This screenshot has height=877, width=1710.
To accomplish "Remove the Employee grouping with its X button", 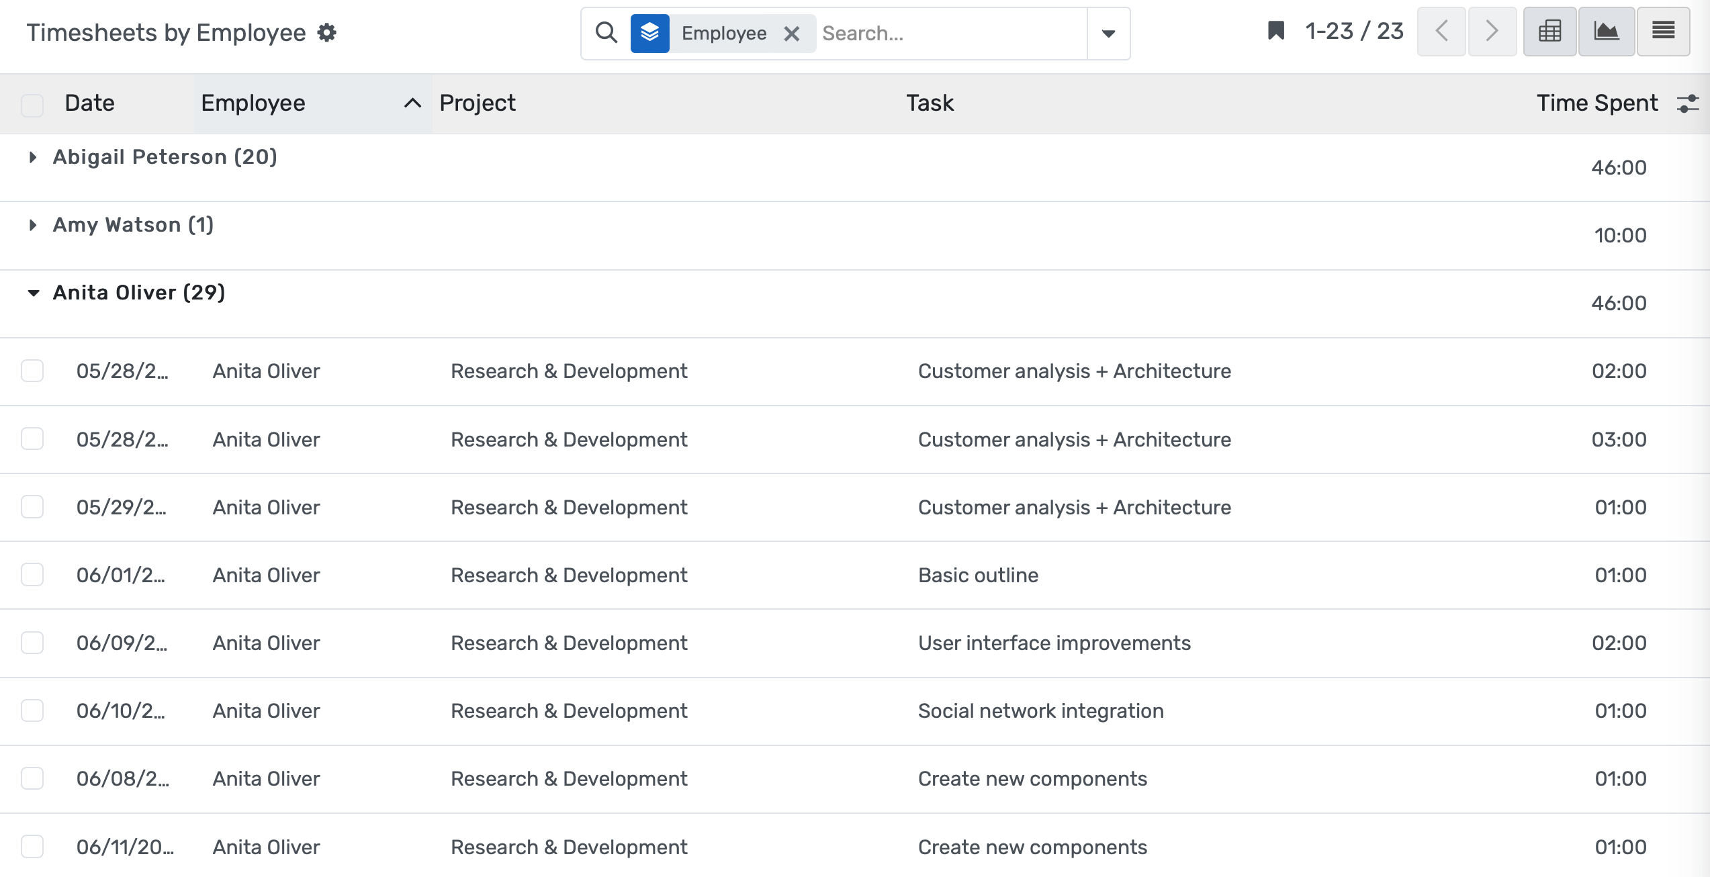I will click(792, 34).
